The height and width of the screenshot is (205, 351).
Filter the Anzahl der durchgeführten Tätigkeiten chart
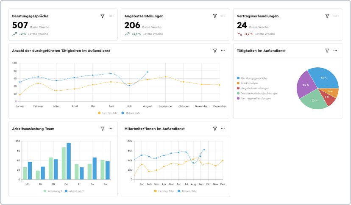click(215, 50)
